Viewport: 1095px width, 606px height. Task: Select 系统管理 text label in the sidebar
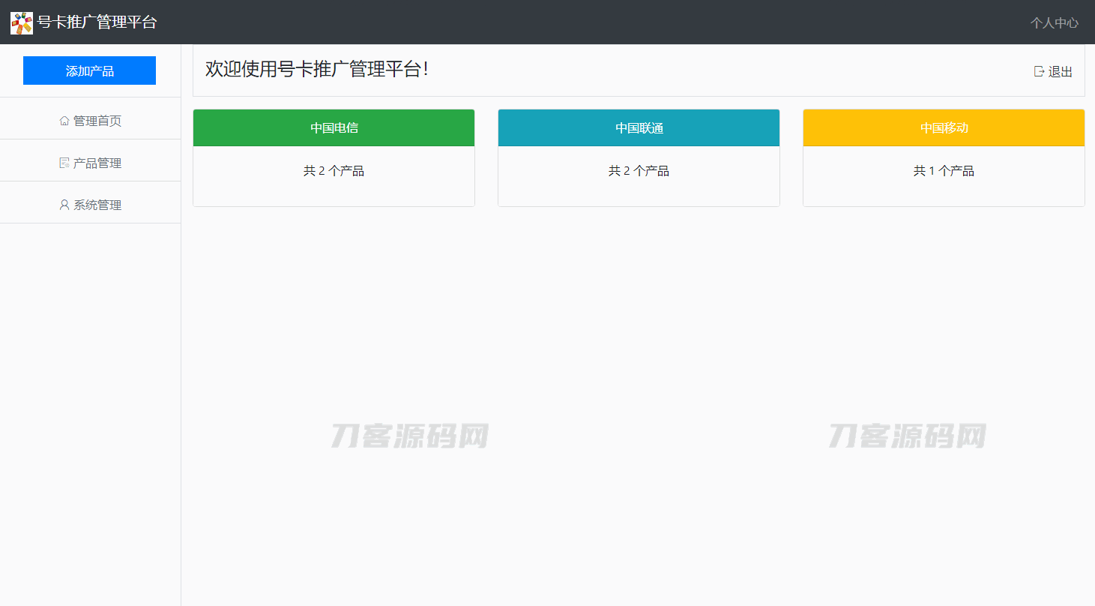[x=97, y=205]
